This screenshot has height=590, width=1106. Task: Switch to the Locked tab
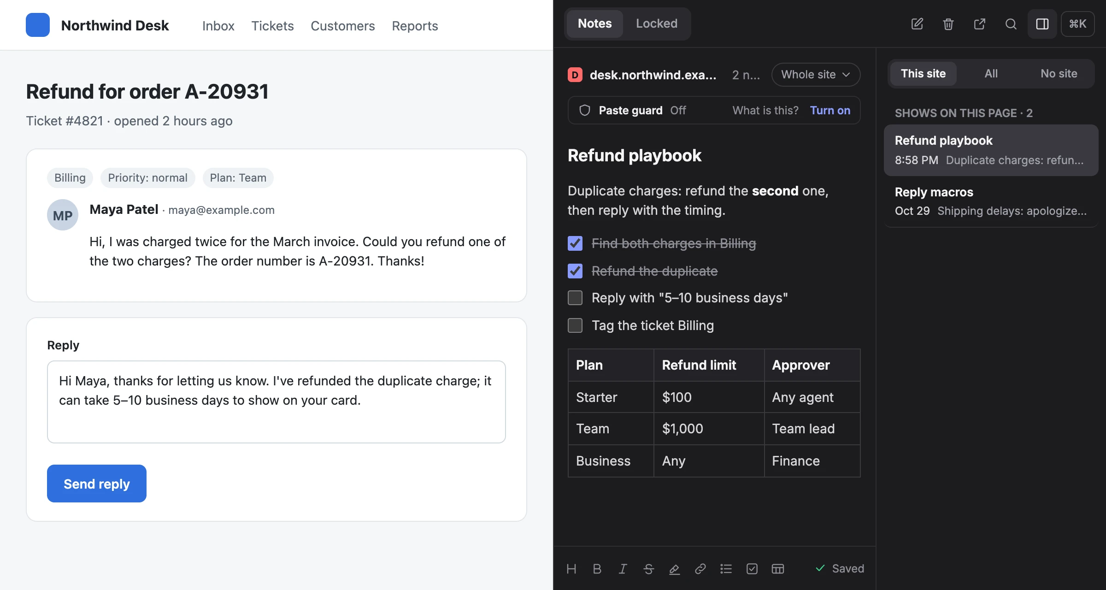(657, 24)
